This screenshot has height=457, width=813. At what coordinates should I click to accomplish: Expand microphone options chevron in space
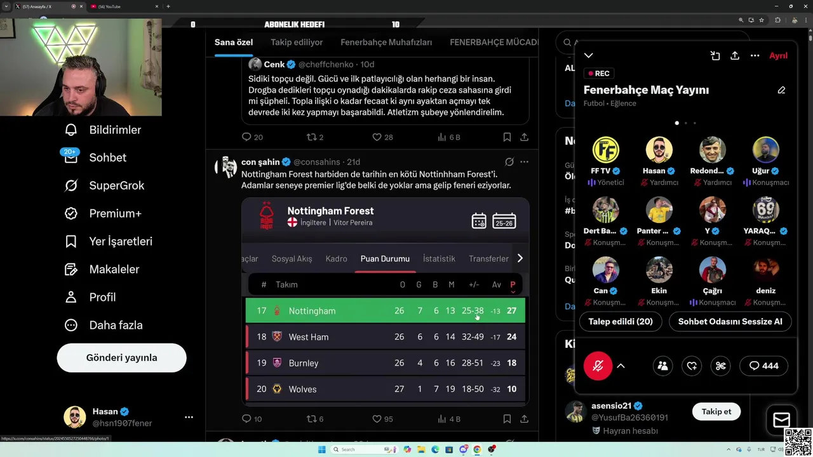click(x=621, y=366)
